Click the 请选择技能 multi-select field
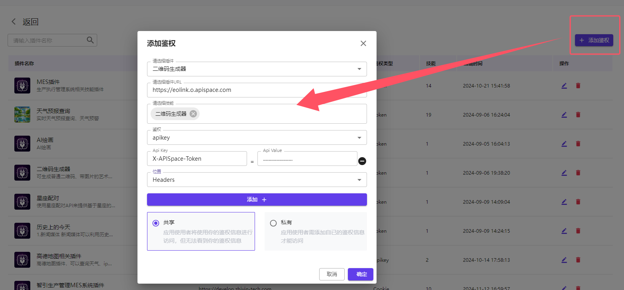The height and width of the screenshot is (290, 624). pos(257,114)
